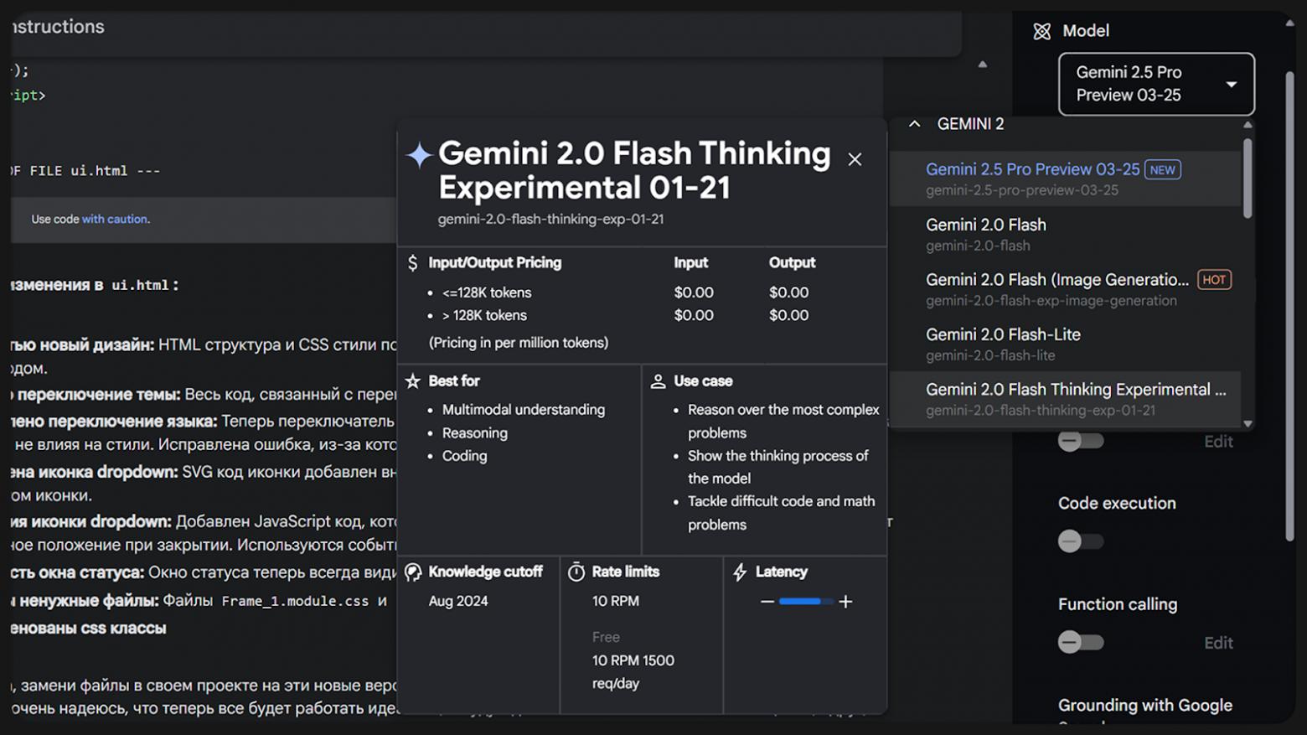Click the Latency lightning bolt icon

pos(740,572)
